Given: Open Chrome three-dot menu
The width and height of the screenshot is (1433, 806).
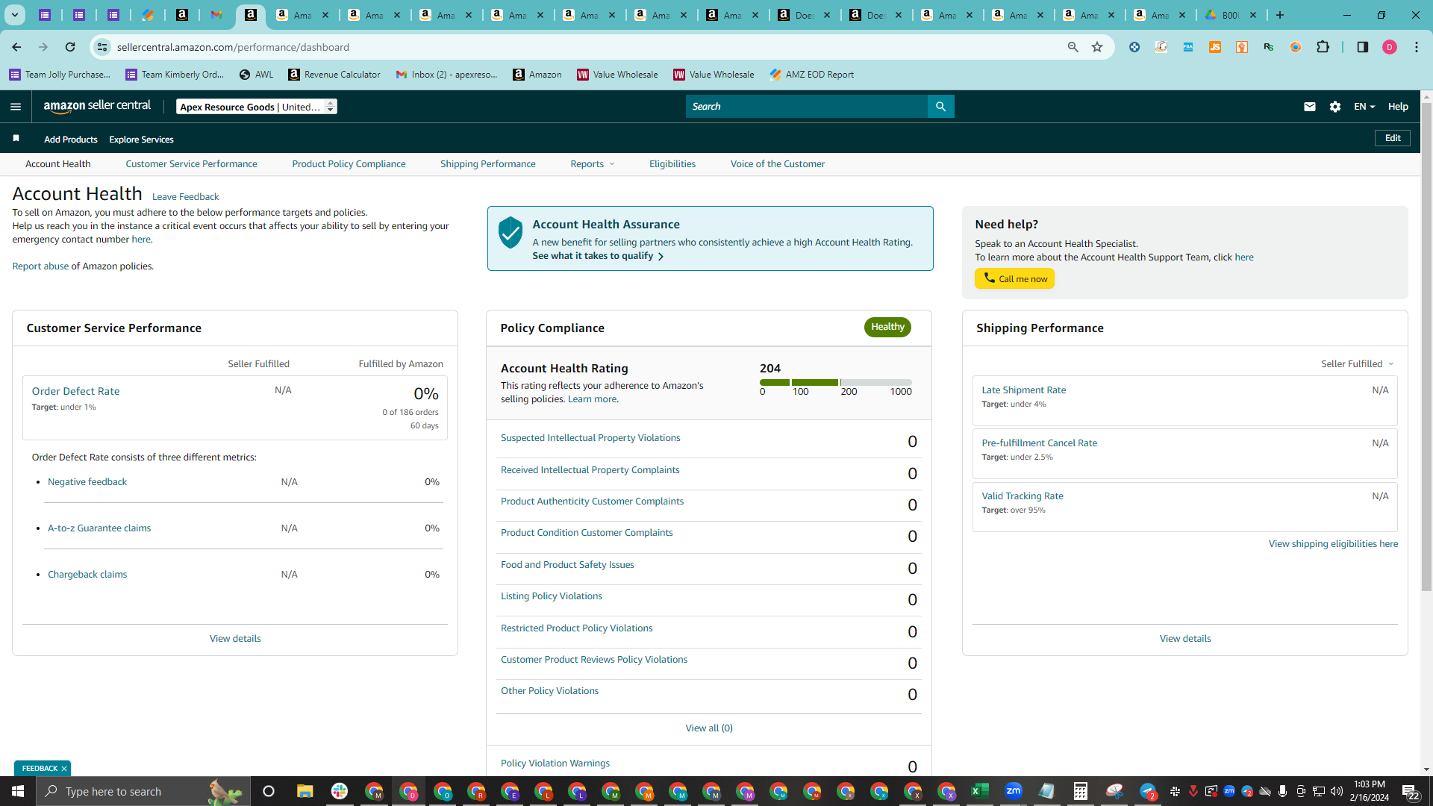Looking at the screenshot, I should tap(1417, 47).
